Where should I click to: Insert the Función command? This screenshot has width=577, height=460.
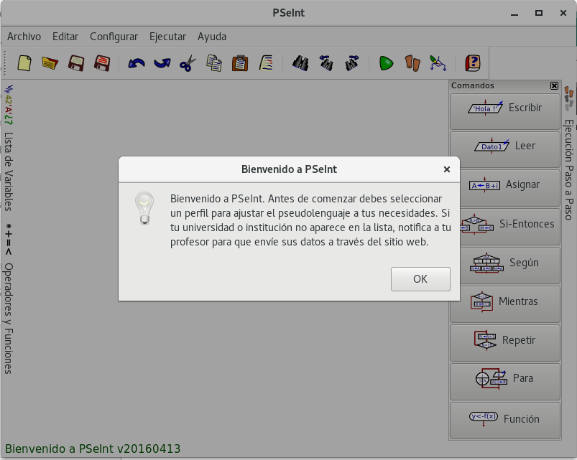coord(505,420)
